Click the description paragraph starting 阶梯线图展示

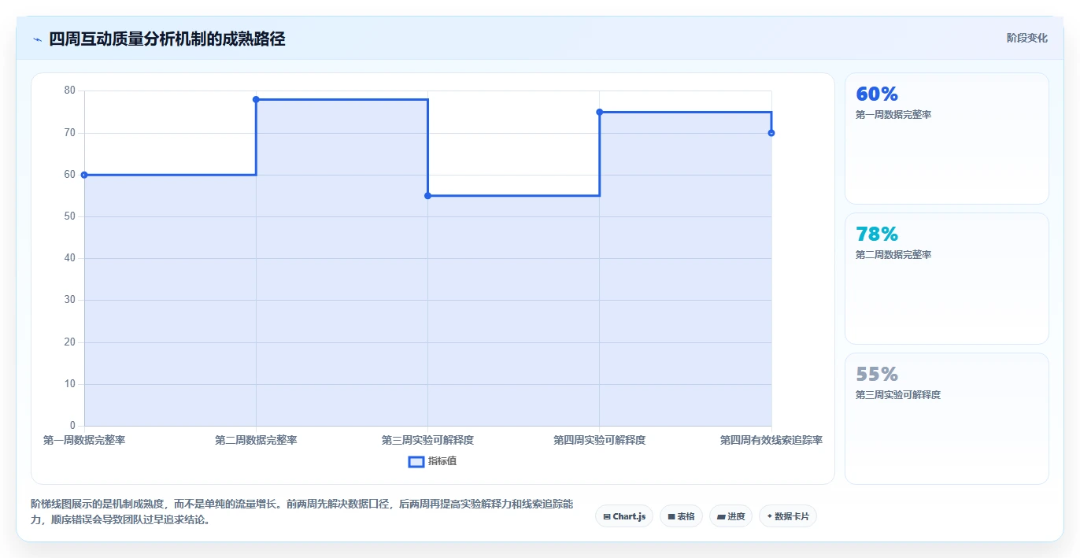point(302,512)
